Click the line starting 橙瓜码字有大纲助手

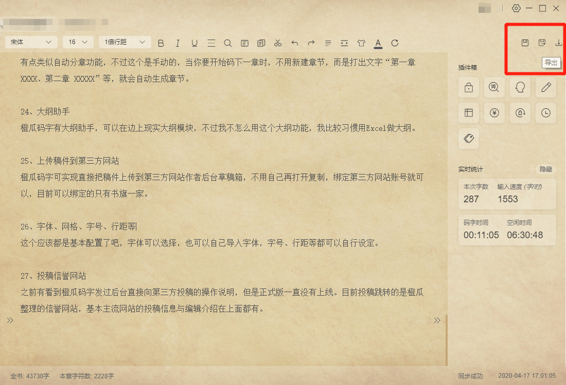[x=218, y=128]
